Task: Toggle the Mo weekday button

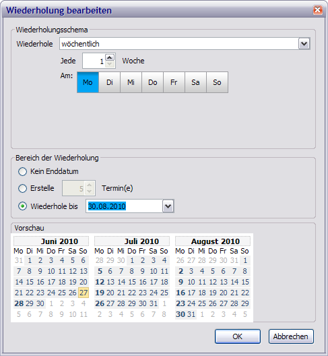Action: click(88, 82)
